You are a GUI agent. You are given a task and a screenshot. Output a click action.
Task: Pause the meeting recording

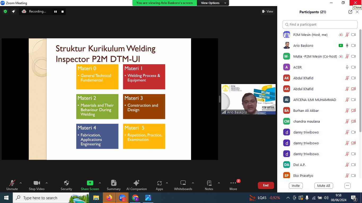56,12
